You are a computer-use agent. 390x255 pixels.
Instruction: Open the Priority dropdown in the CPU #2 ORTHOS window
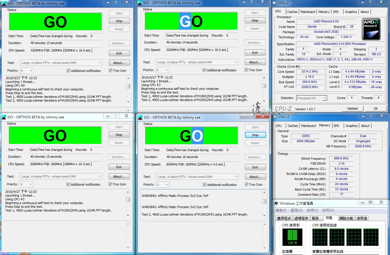pos(26,184)
